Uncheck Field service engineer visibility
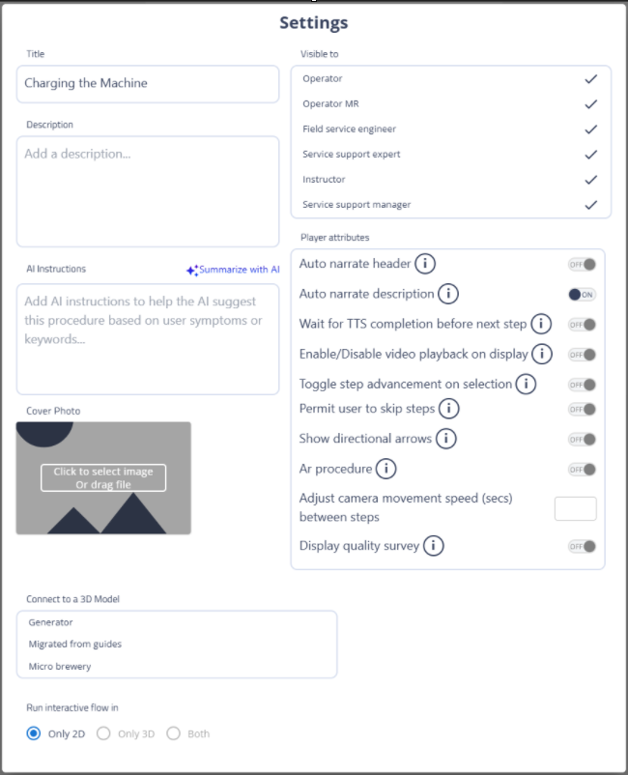 click(x=590, y=129)
